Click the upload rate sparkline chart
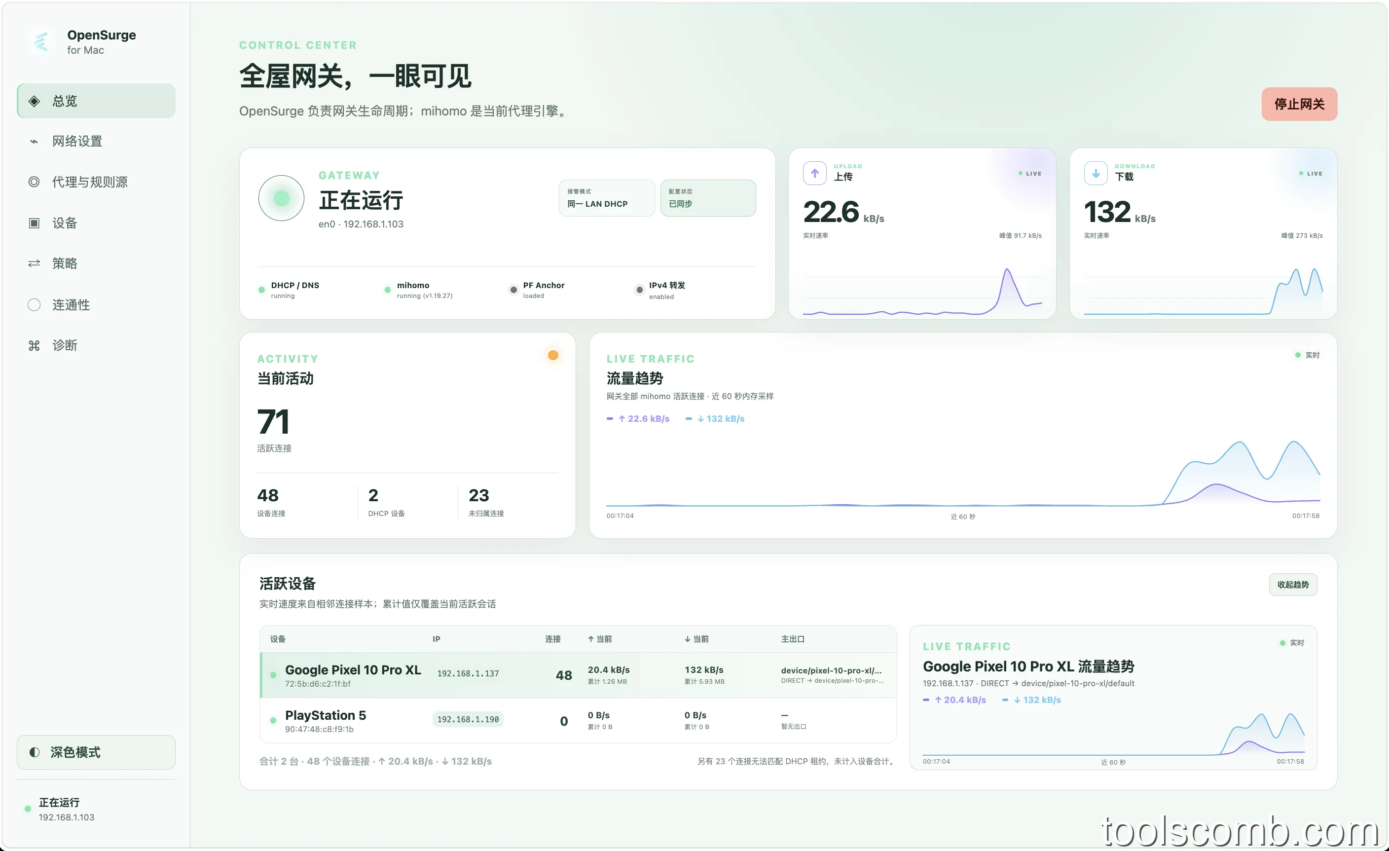1389x851 pixels. click(922, 291)
